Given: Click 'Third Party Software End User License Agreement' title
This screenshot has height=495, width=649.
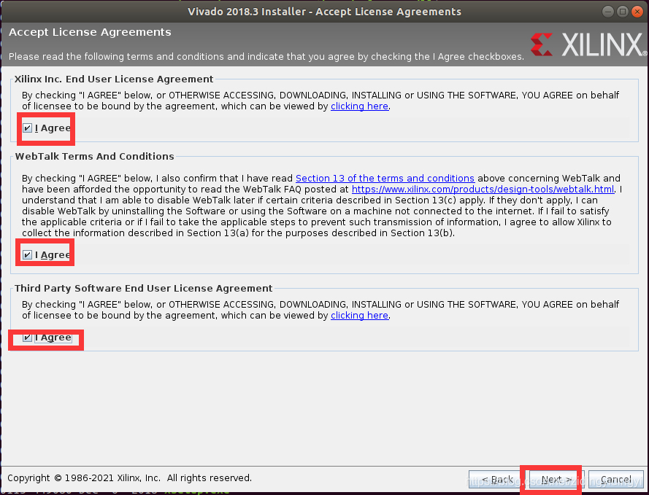Looking at the screenshot, I should (143, 288).
